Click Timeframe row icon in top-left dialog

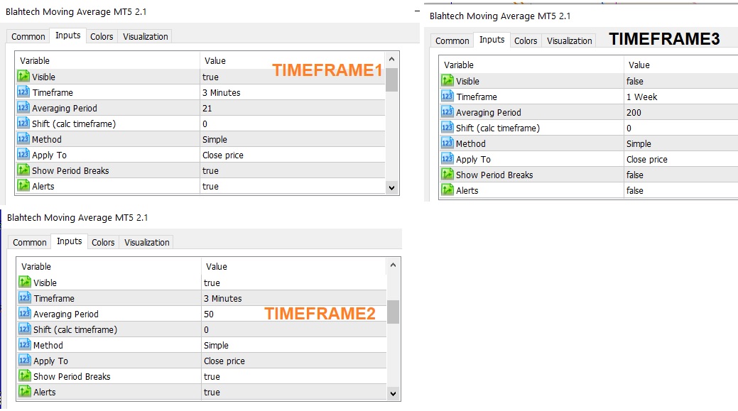click(23, 92)
